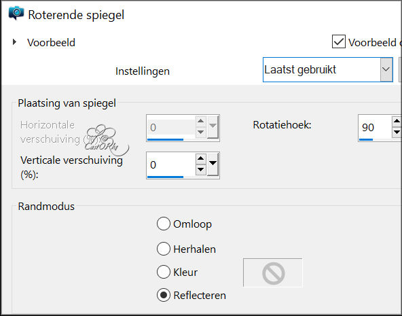The width and height of the screenshot is (402, 316).
Task: Decrease Rotatiehoek with down arrow
Action: [397, 132]
